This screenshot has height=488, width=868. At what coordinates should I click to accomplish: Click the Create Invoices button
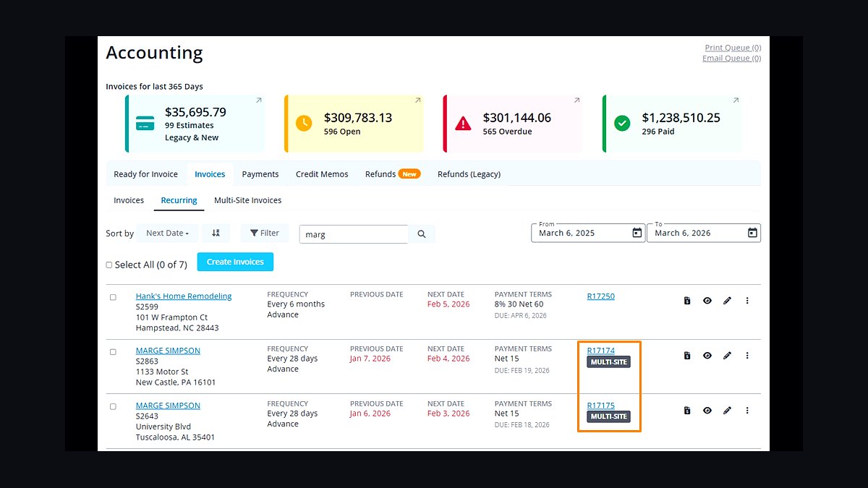tap(235, 262)
